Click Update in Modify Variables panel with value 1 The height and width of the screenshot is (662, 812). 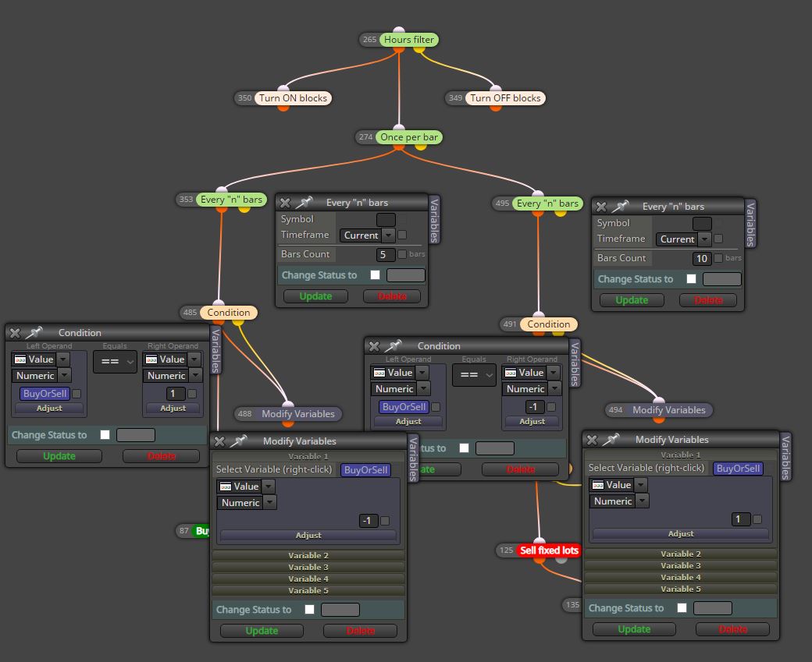[634, 629]
